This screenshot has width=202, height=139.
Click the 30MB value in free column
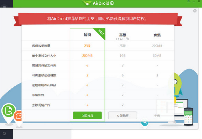[x=157, y=56]
